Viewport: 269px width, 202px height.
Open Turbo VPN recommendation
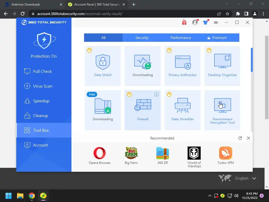click(x=226, y=155)
